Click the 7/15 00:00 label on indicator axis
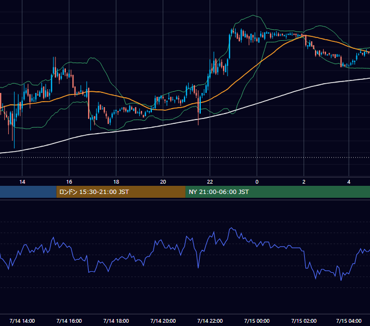Viewport: 370px width, 326px height. 257,321
